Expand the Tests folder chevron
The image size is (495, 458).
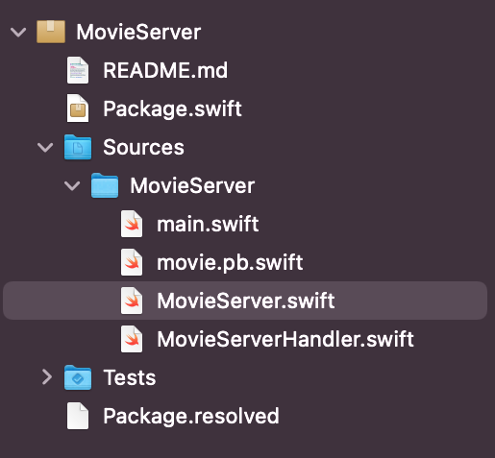point(47,377)
